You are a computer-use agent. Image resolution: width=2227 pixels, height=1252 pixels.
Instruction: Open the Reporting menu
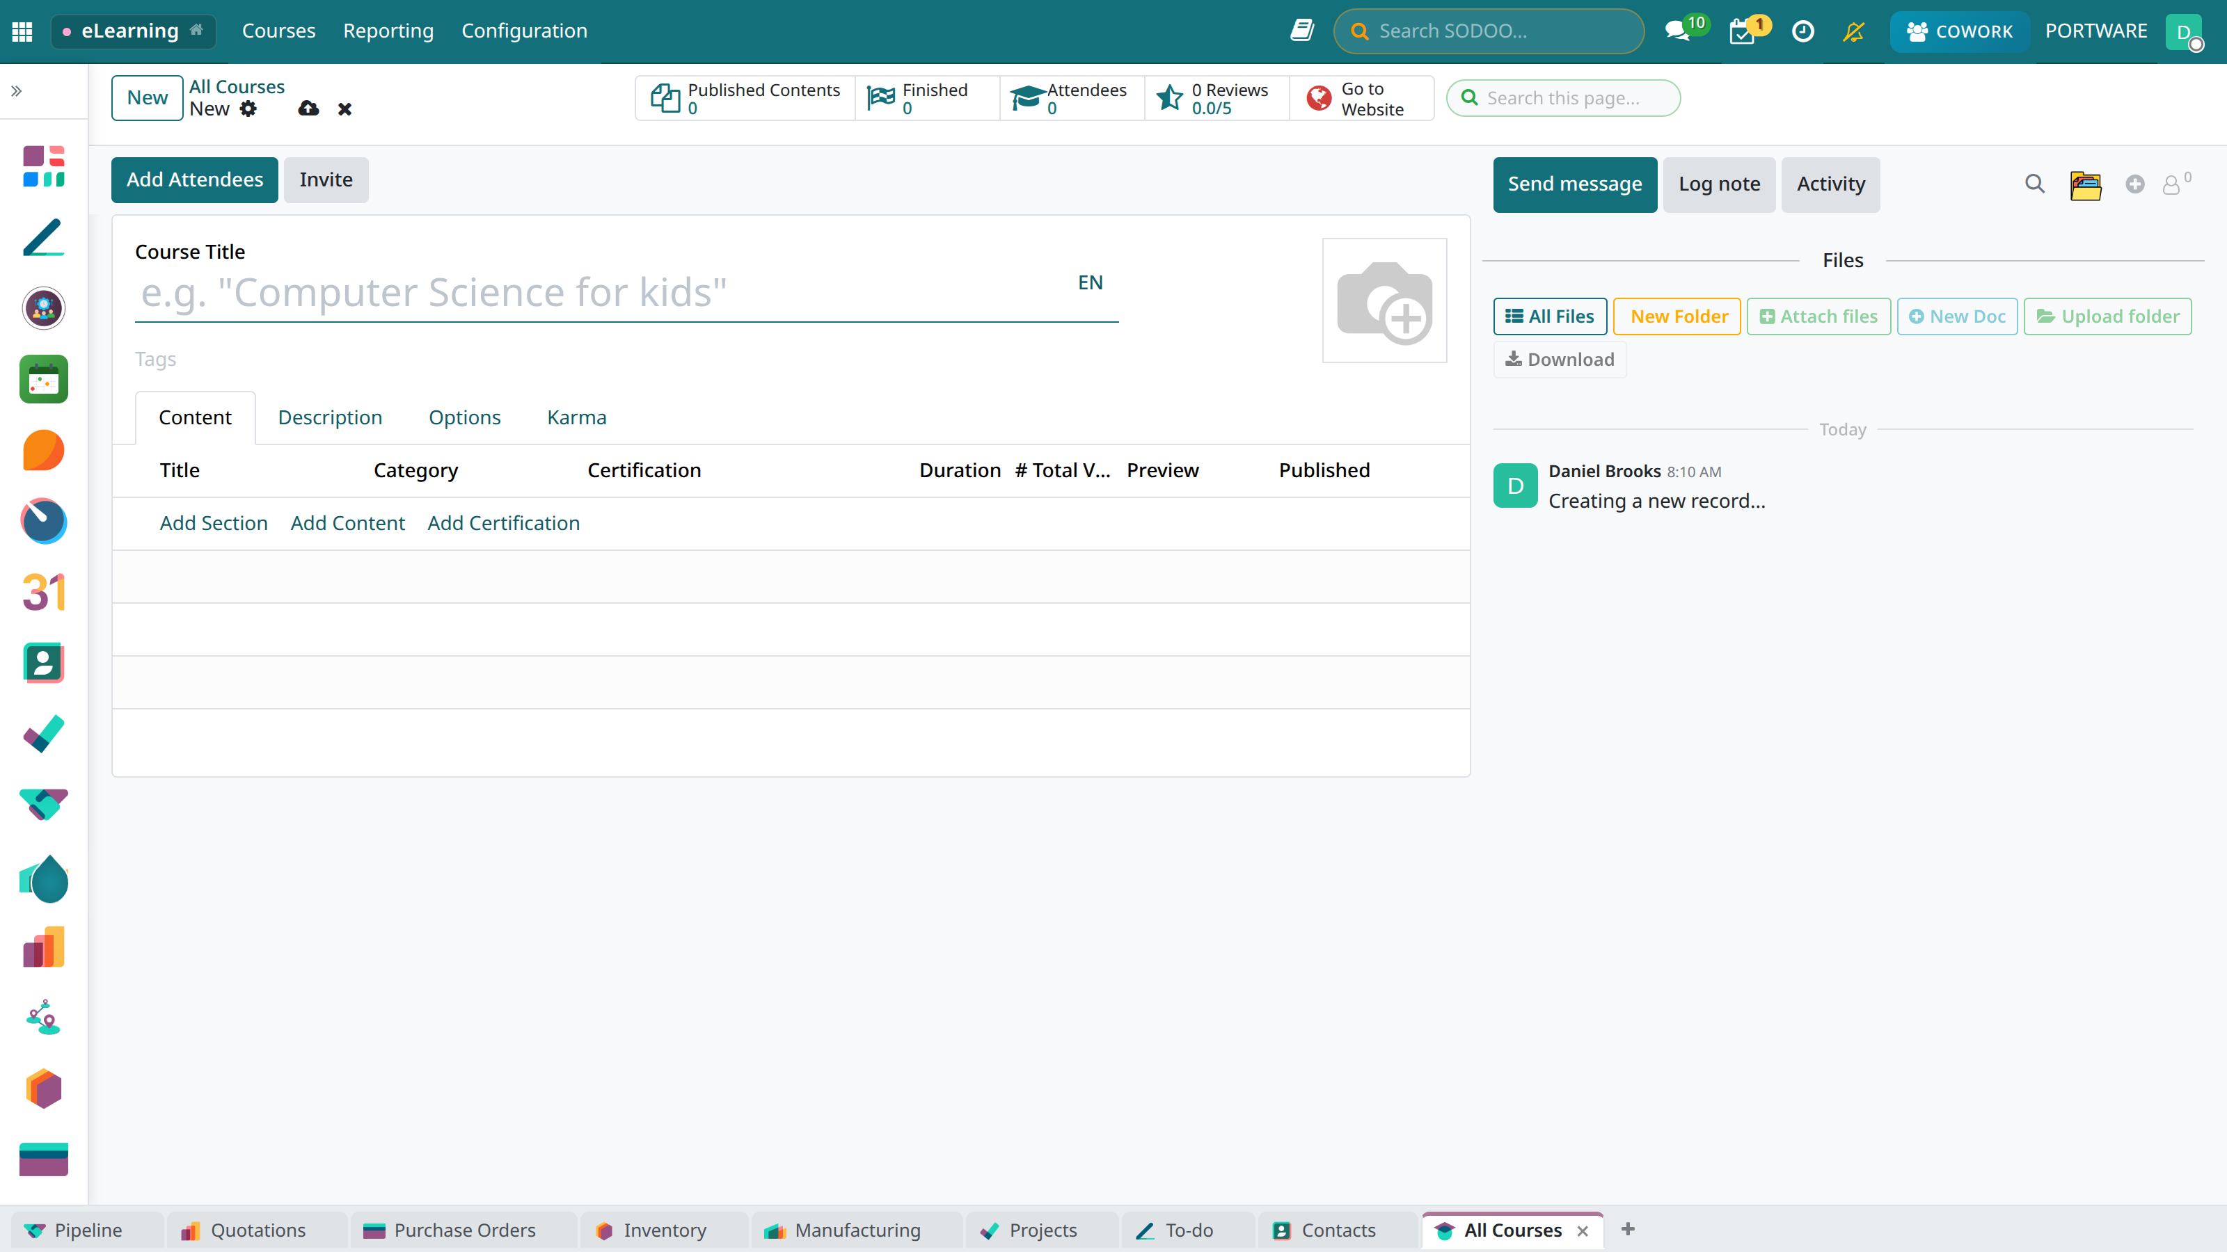point(388,31)
